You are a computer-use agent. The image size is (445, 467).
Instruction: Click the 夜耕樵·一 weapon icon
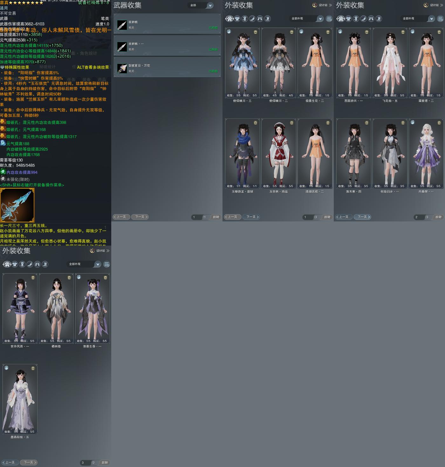tap(122, 47)
